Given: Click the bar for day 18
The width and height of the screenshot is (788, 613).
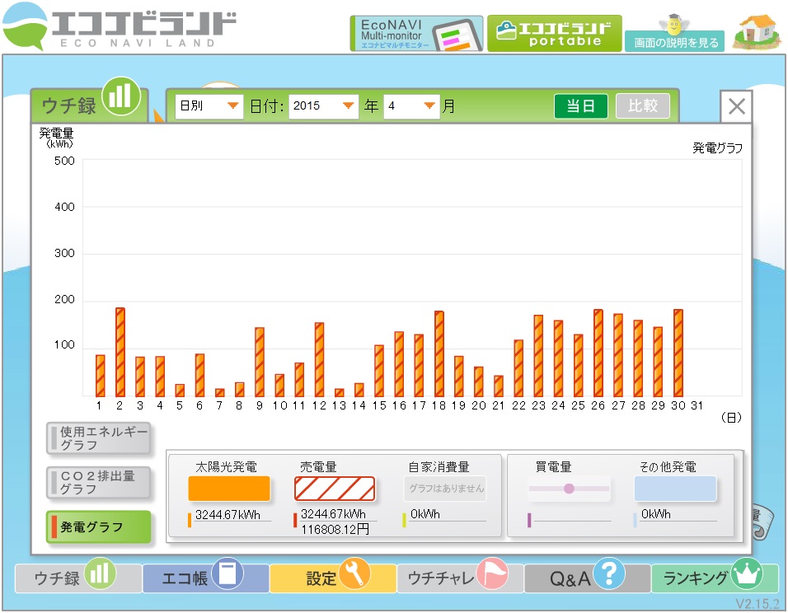Looking at the screenshot, I should (439, 353).
